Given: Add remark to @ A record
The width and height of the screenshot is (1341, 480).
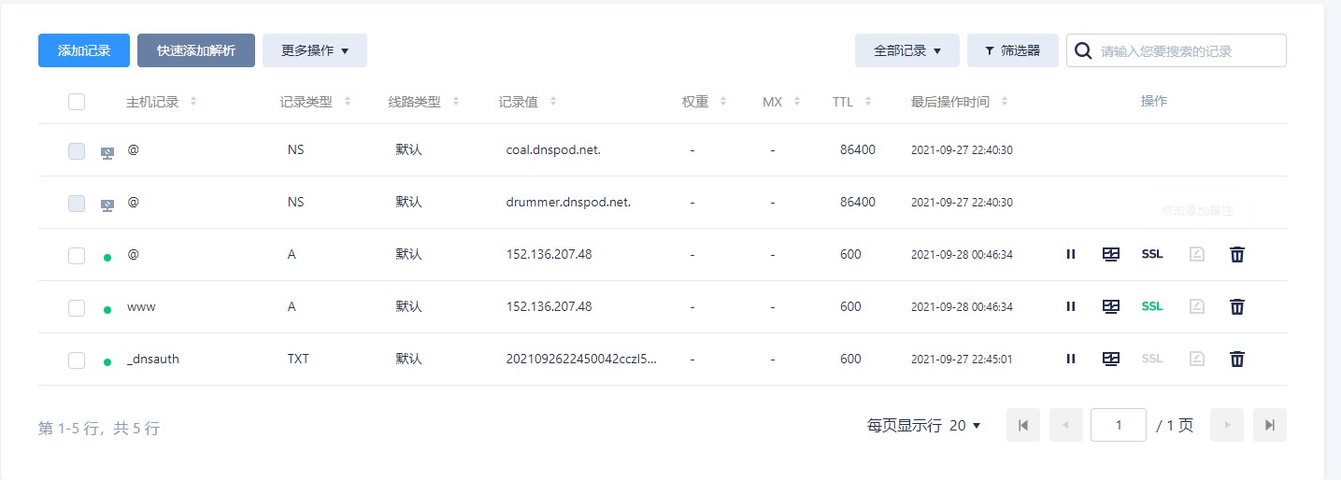Looking at the screenshot, I should point(1197,254).
